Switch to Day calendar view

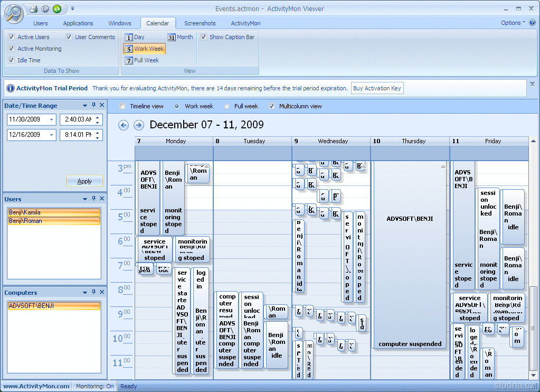(135, 37)
